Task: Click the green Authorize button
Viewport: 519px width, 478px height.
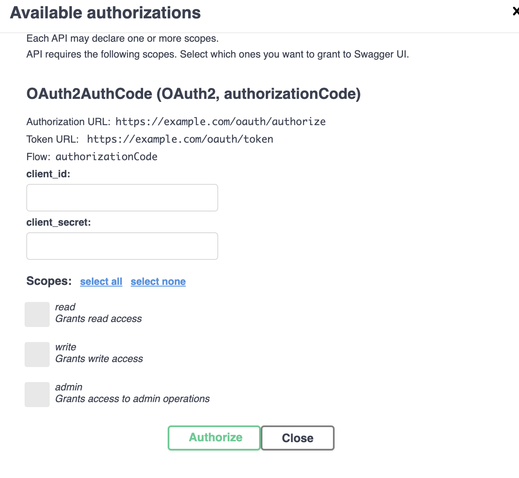Action: pos(214,438)
